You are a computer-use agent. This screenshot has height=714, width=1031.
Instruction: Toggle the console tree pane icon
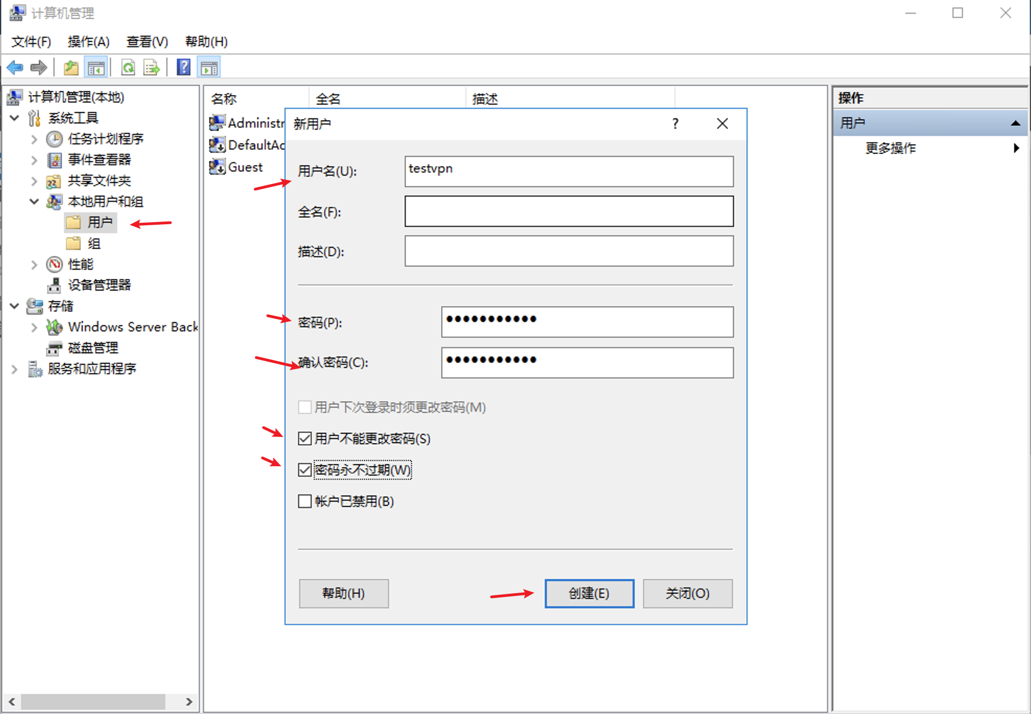(97, 68)
